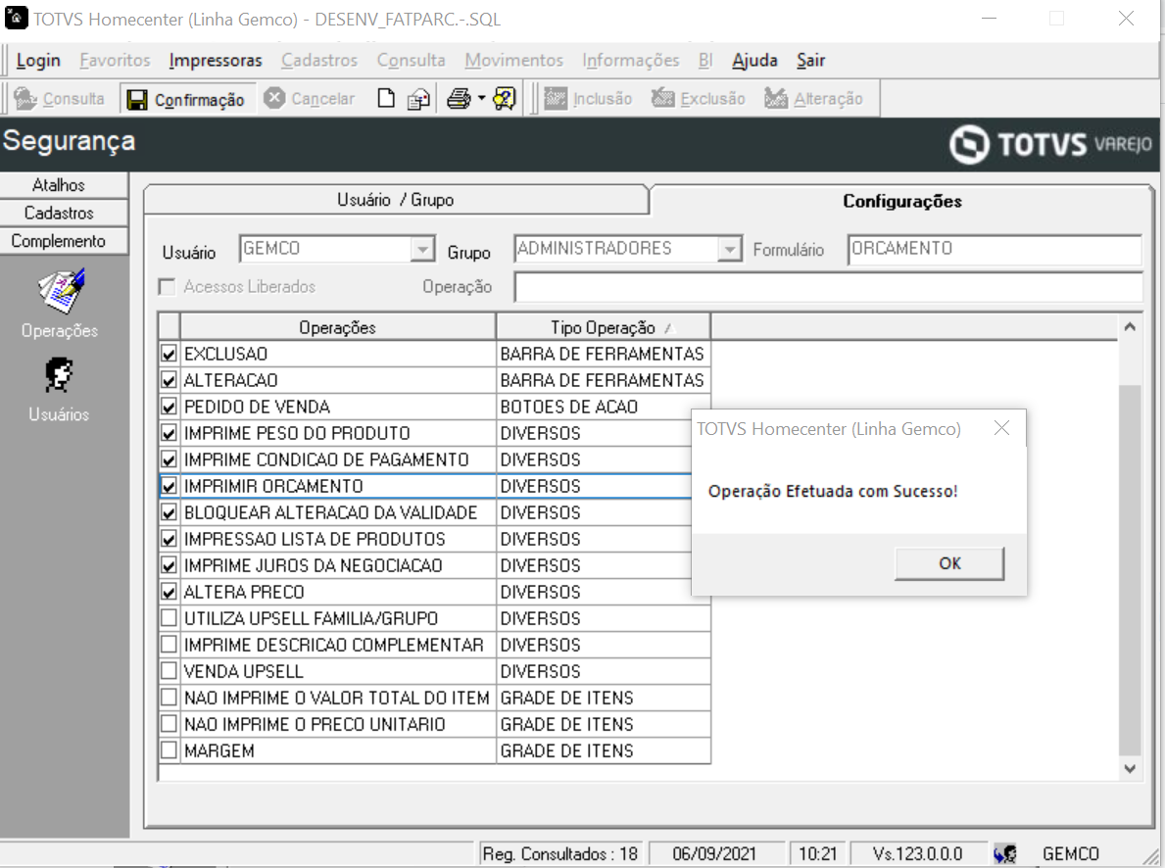Click the status bar network icon
The width and height of the screenshot is (1165, 868).
[1005, 854]
